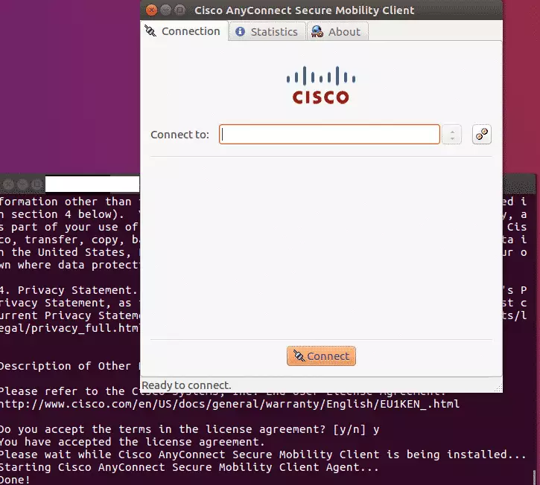The height and width of the screenshot is (485, 540).
Task: Click the AnyConnect title bar text
Action: point(304,10)
